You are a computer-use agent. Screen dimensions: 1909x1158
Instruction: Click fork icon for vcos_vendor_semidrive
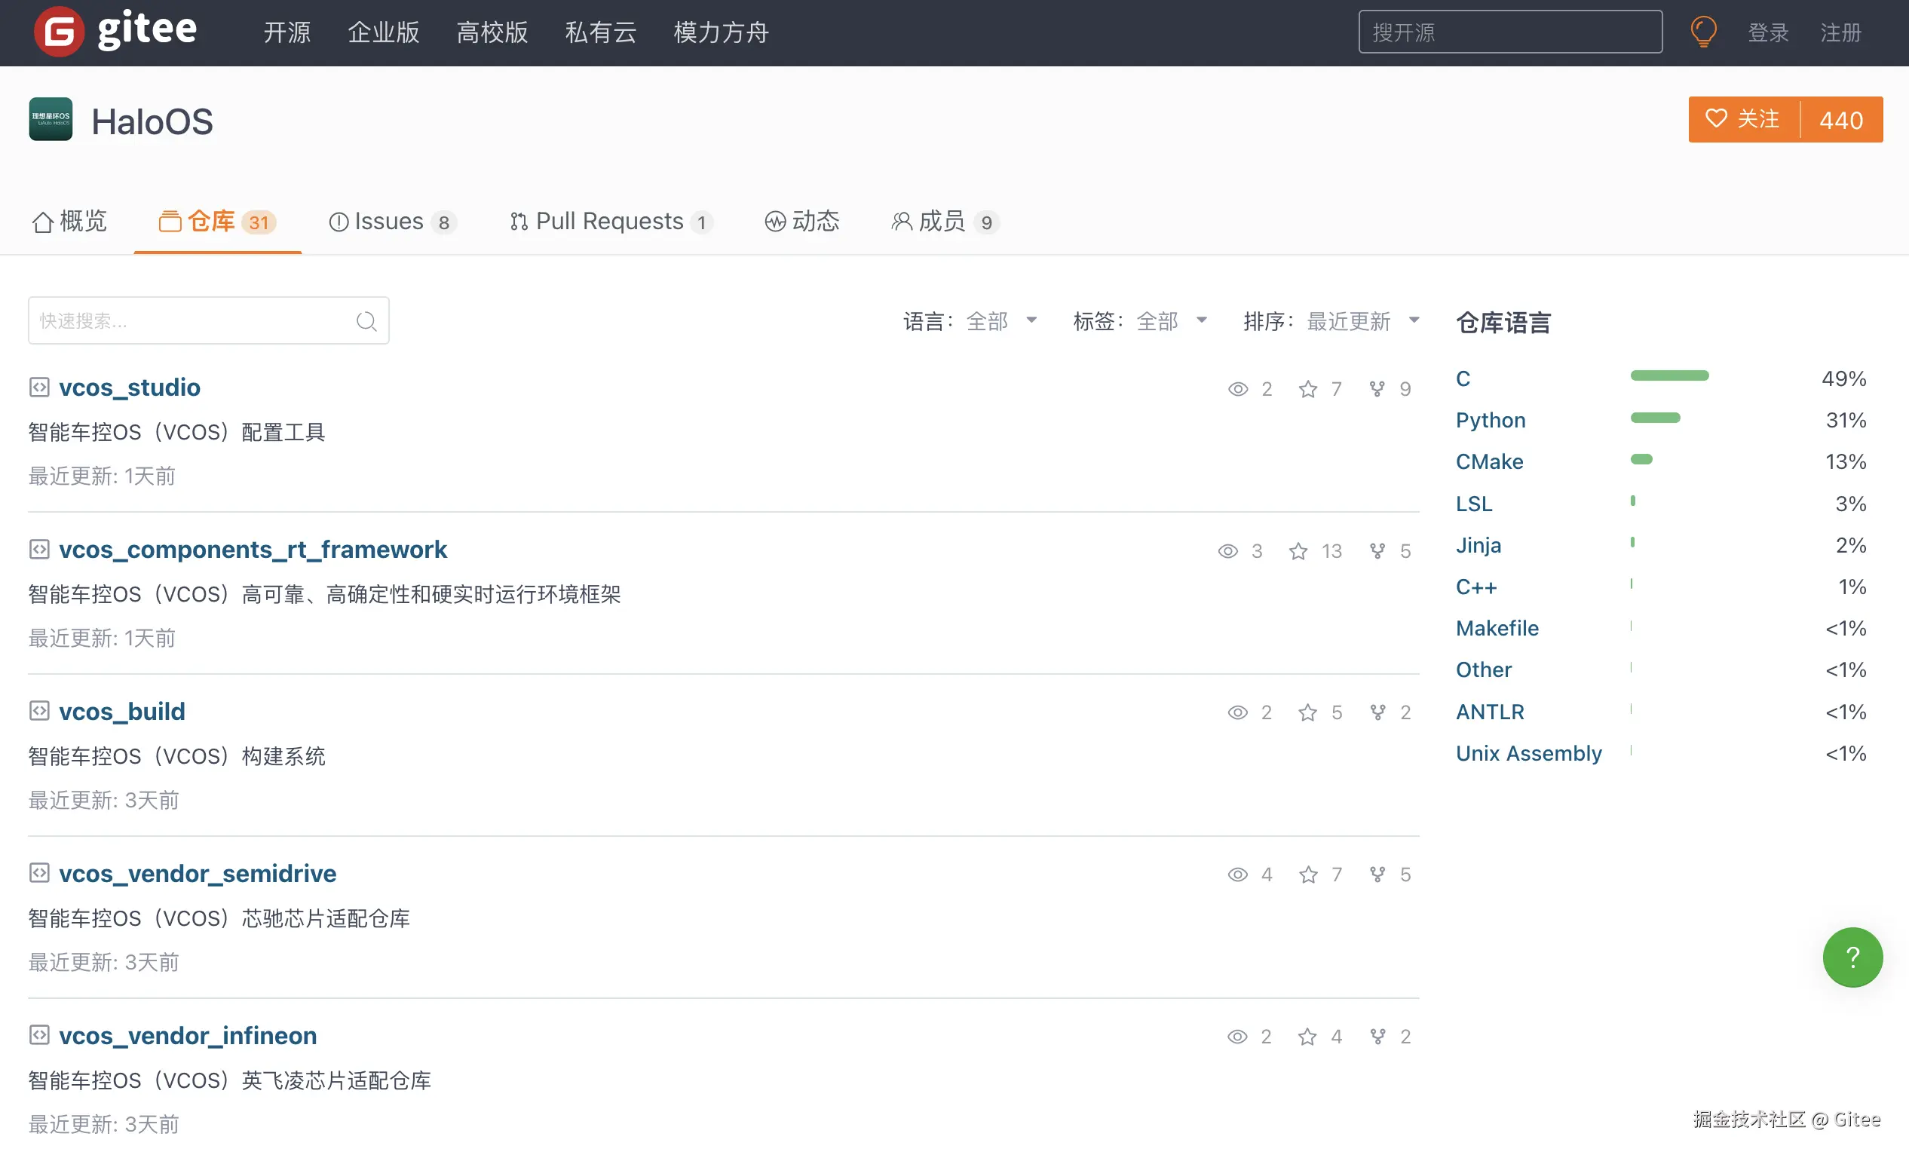coord(1377,875)
